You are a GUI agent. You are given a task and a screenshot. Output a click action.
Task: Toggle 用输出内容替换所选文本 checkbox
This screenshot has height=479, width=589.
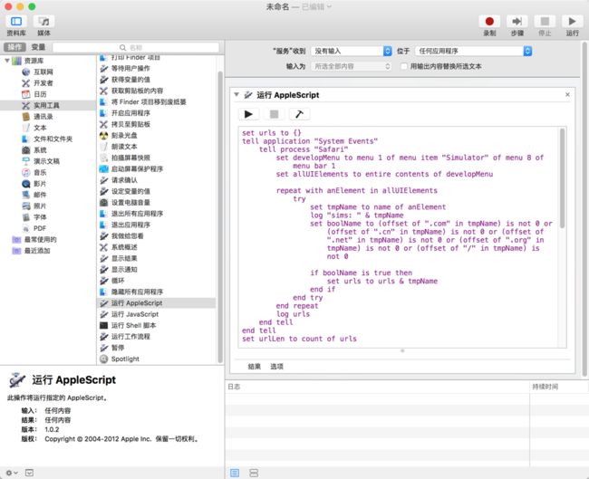[x=404, y=66]
